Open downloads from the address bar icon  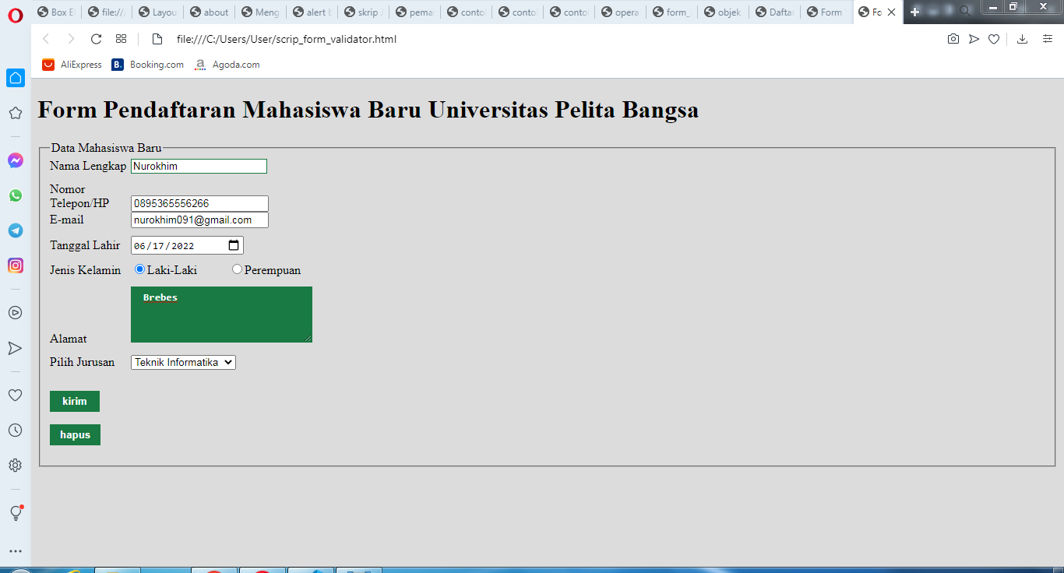coord(1023,38)
